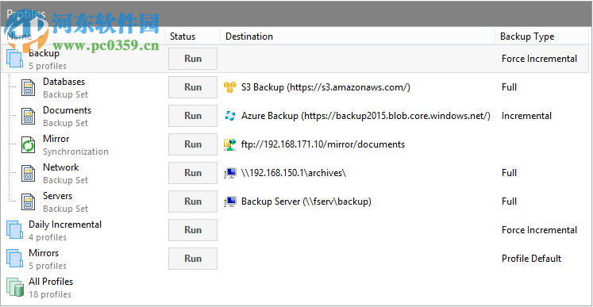The height and width of the screenshot is (307, 593).
Task: Click the Amazon S3 destination icon
Action: [x=230, y=87]
